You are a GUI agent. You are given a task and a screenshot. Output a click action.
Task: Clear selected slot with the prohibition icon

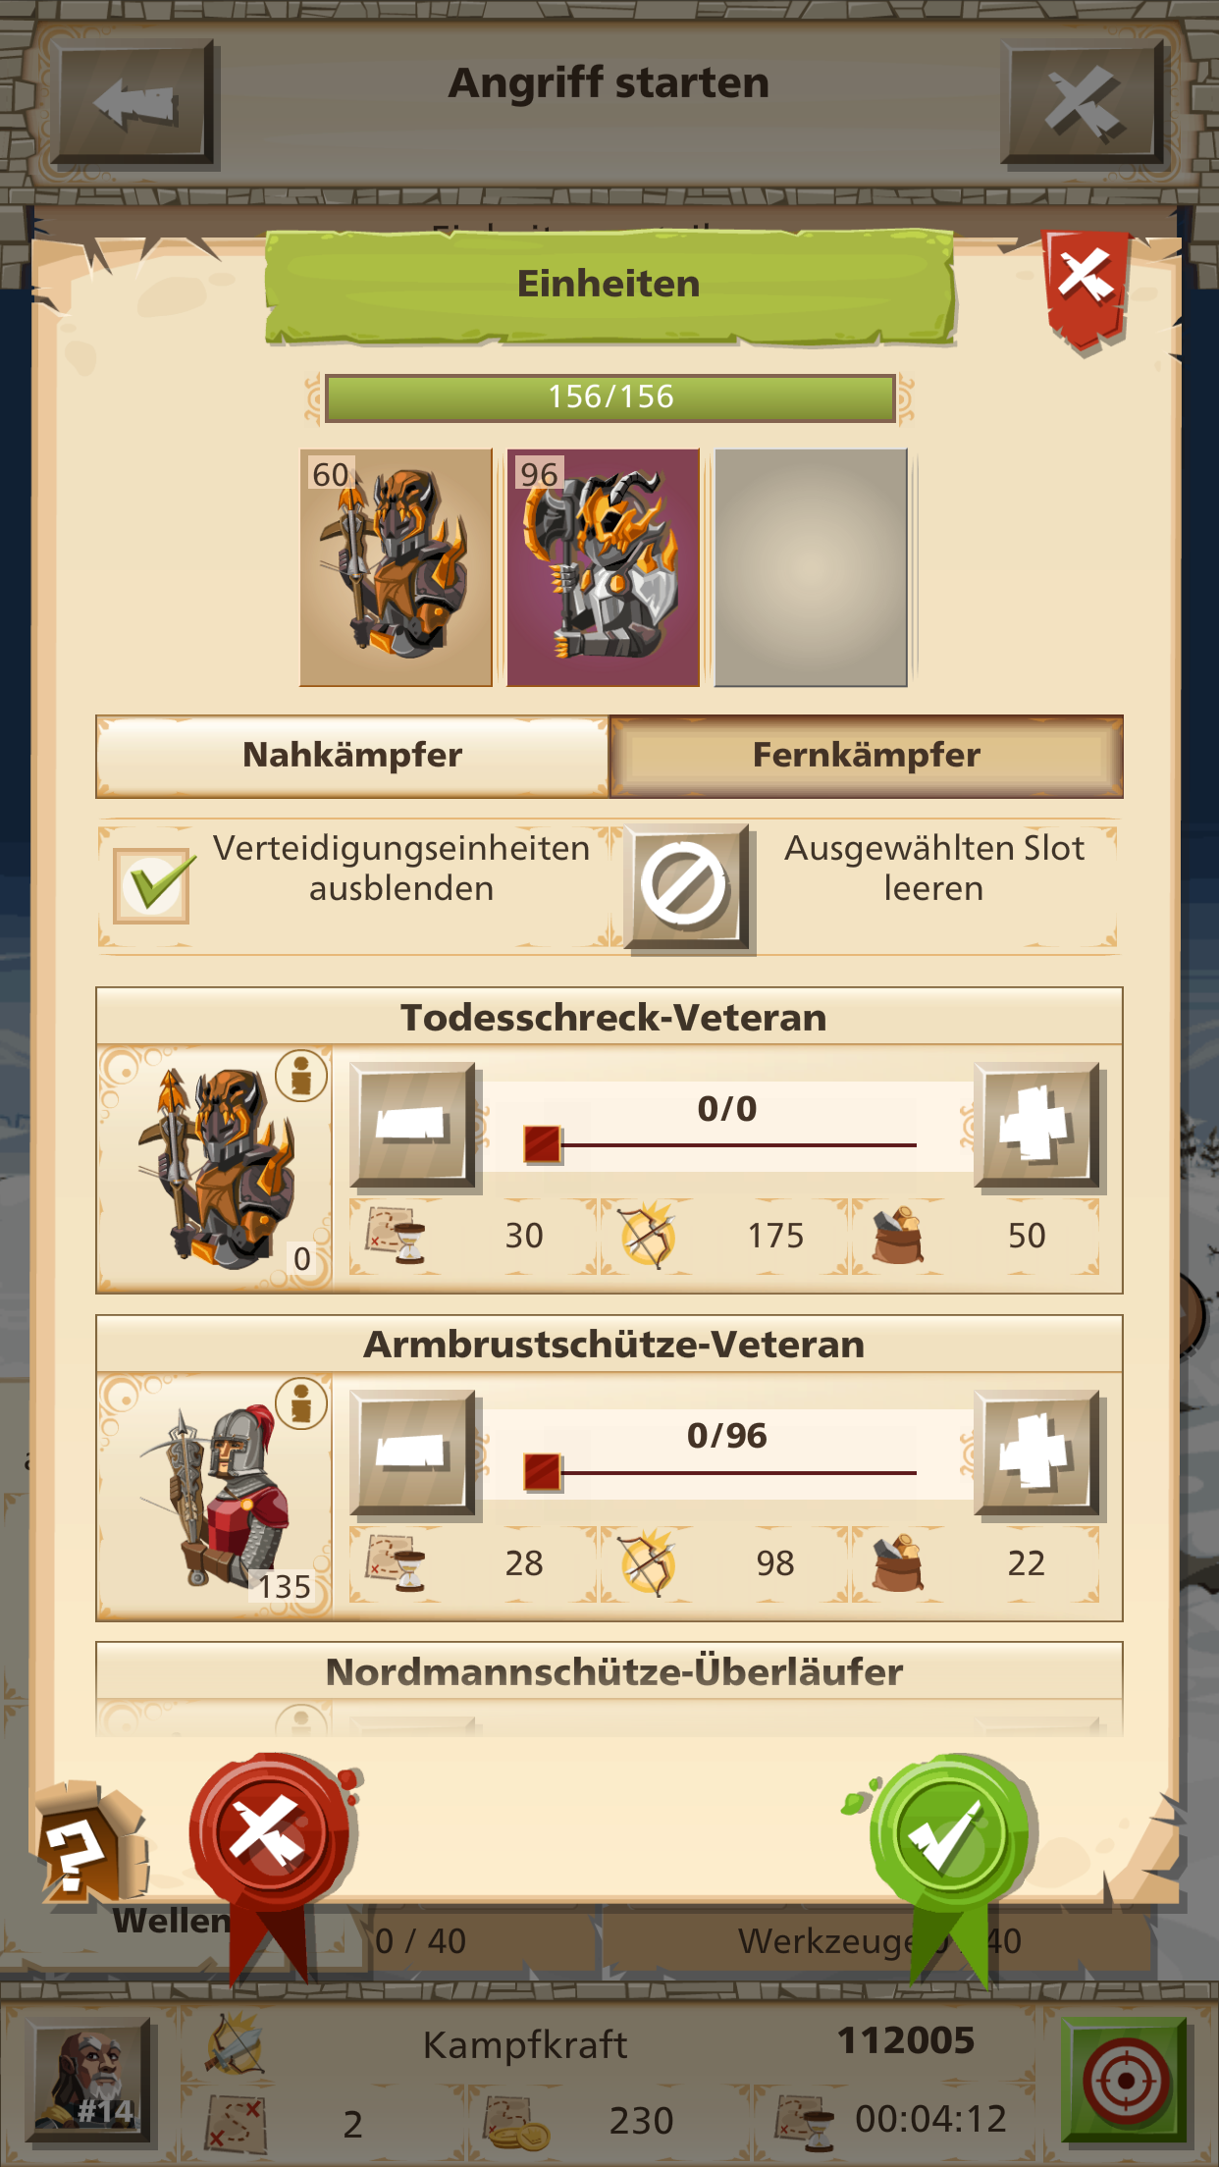point(687,885)
